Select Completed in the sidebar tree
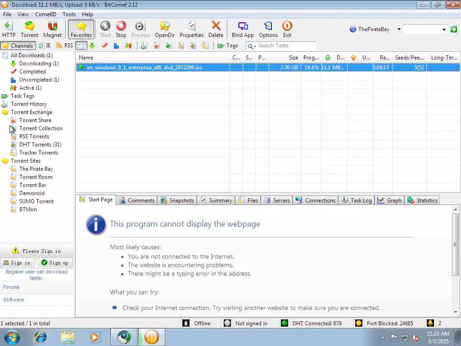The width and height of the screenshot is (461, 346). (32, 72)
